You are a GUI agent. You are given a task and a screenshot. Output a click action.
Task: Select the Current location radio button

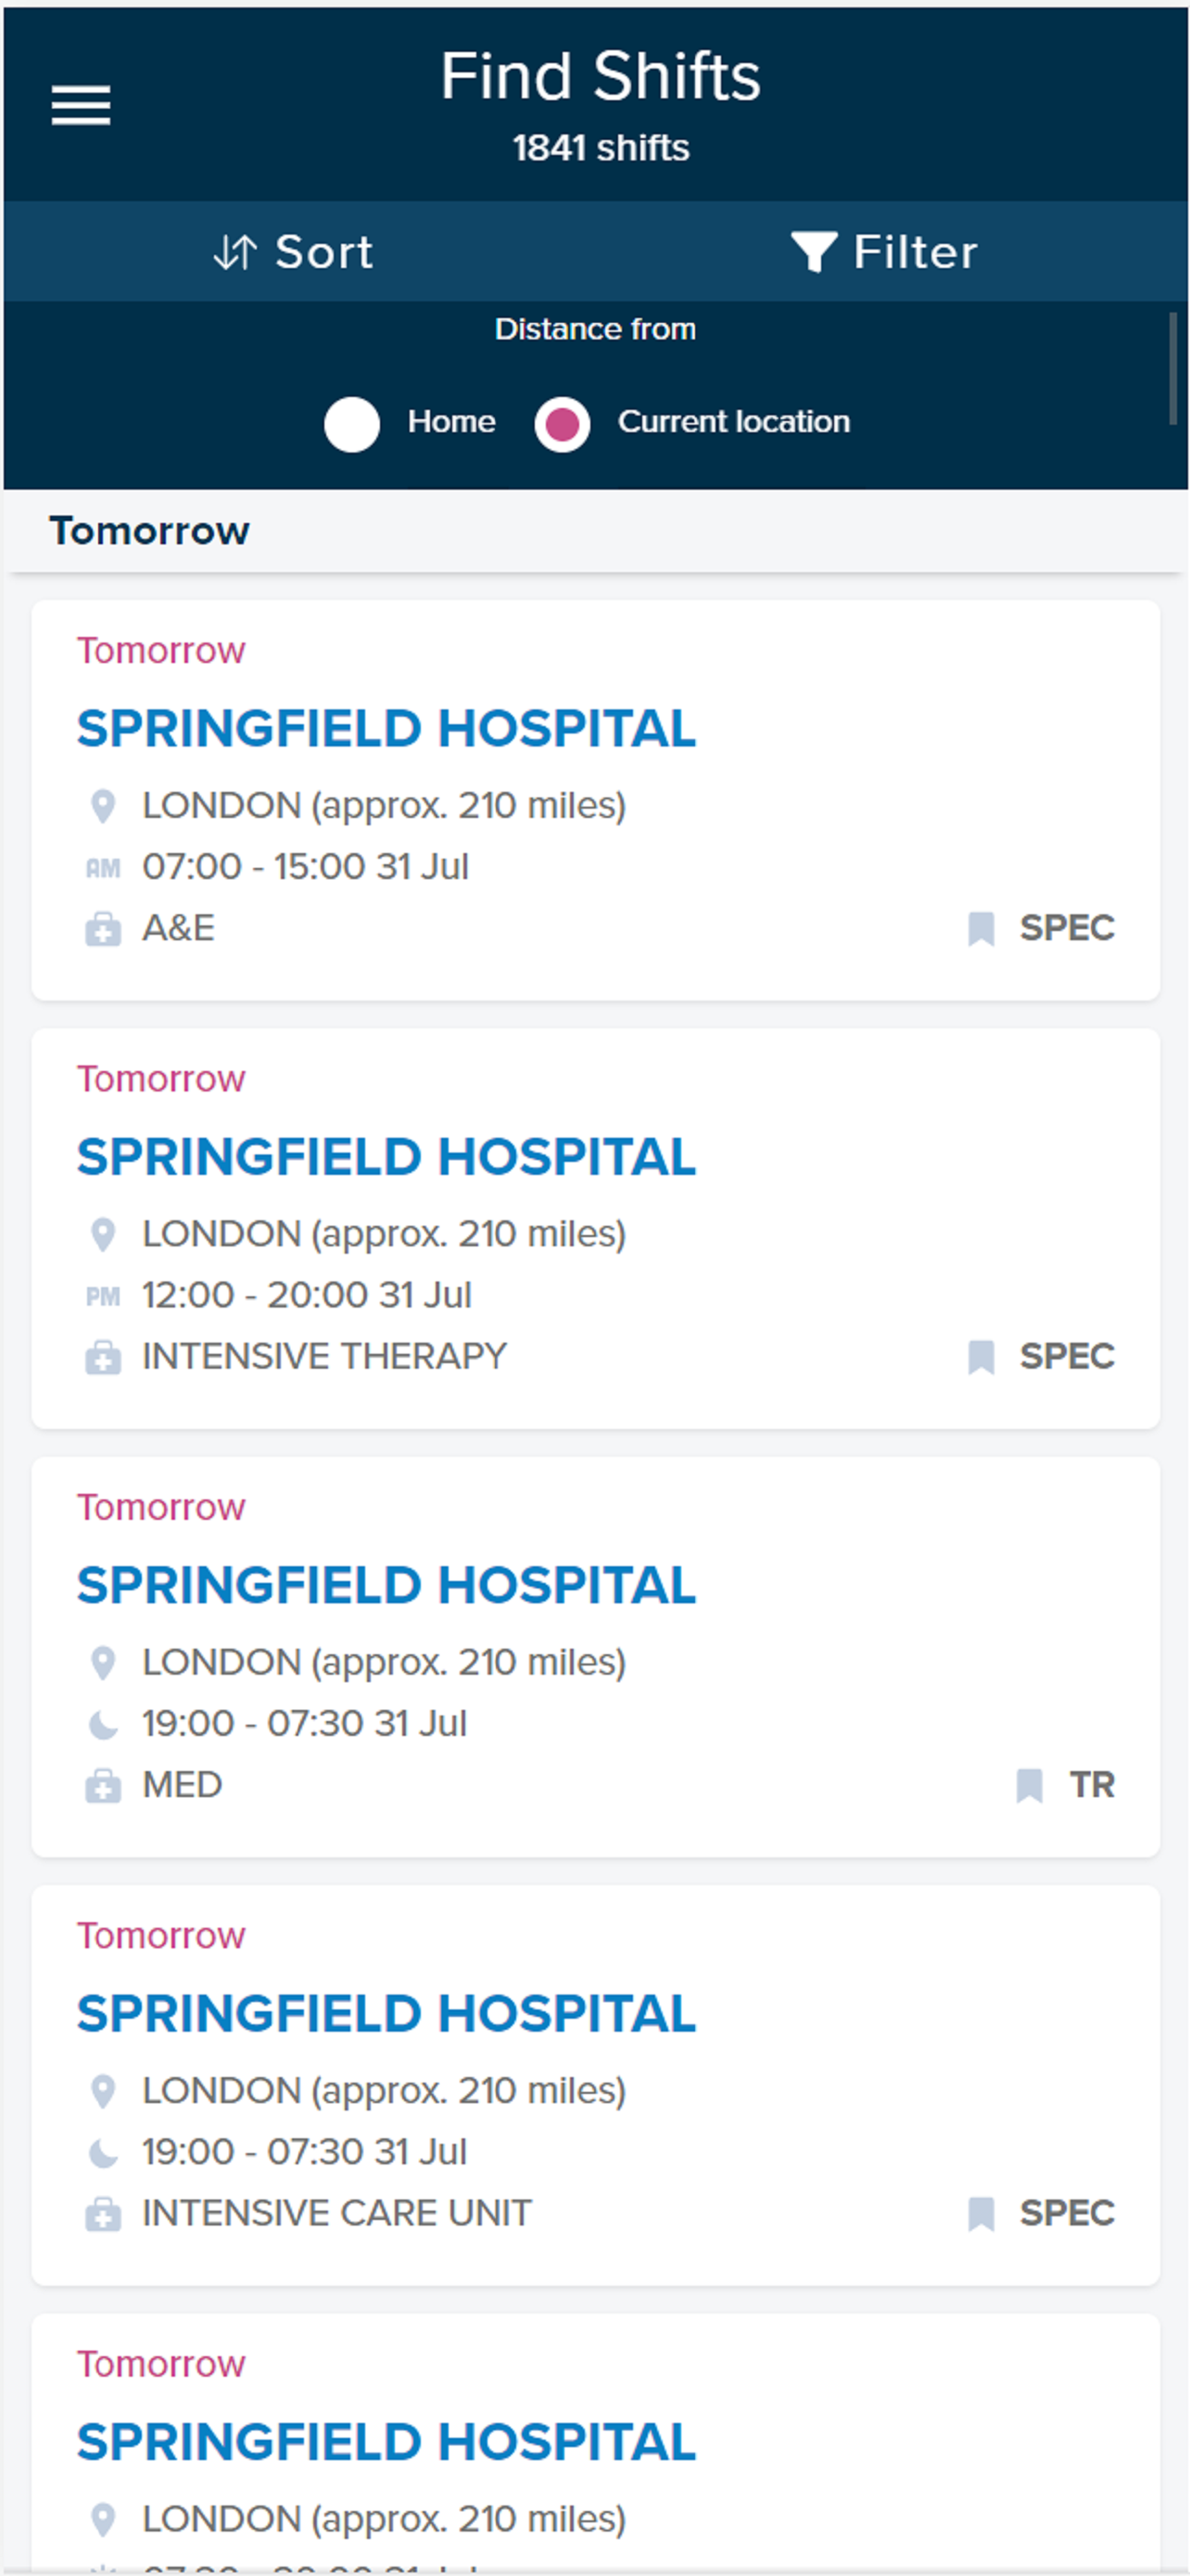click(x=563, y=424)
